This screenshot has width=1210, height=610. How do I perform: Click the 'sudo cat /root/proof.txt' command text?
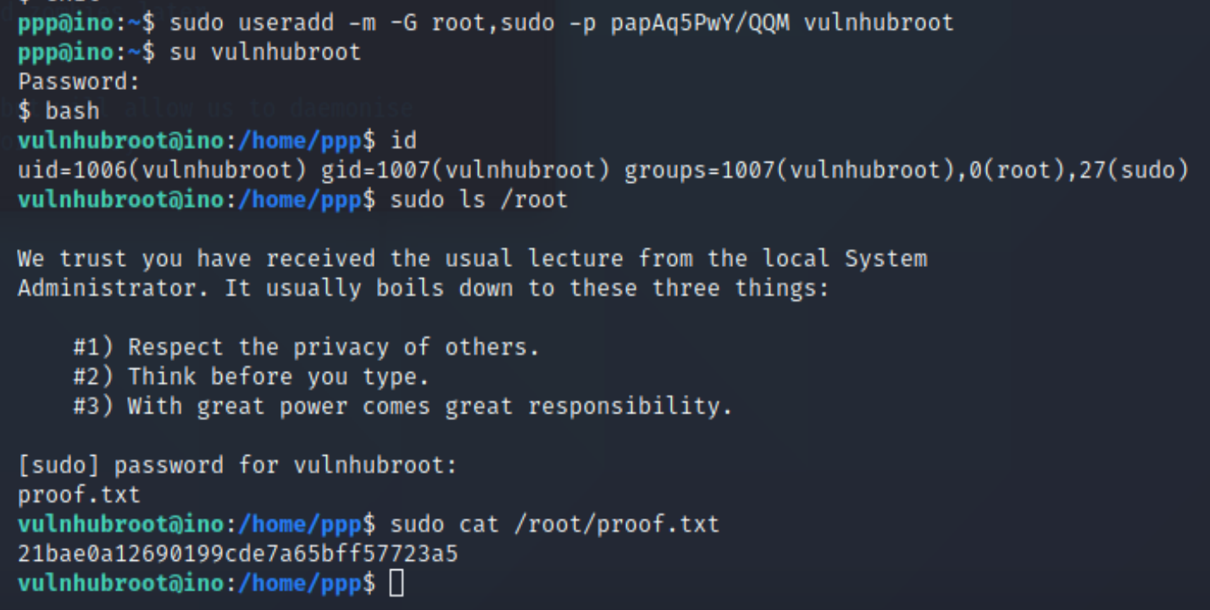click(555, 524)
